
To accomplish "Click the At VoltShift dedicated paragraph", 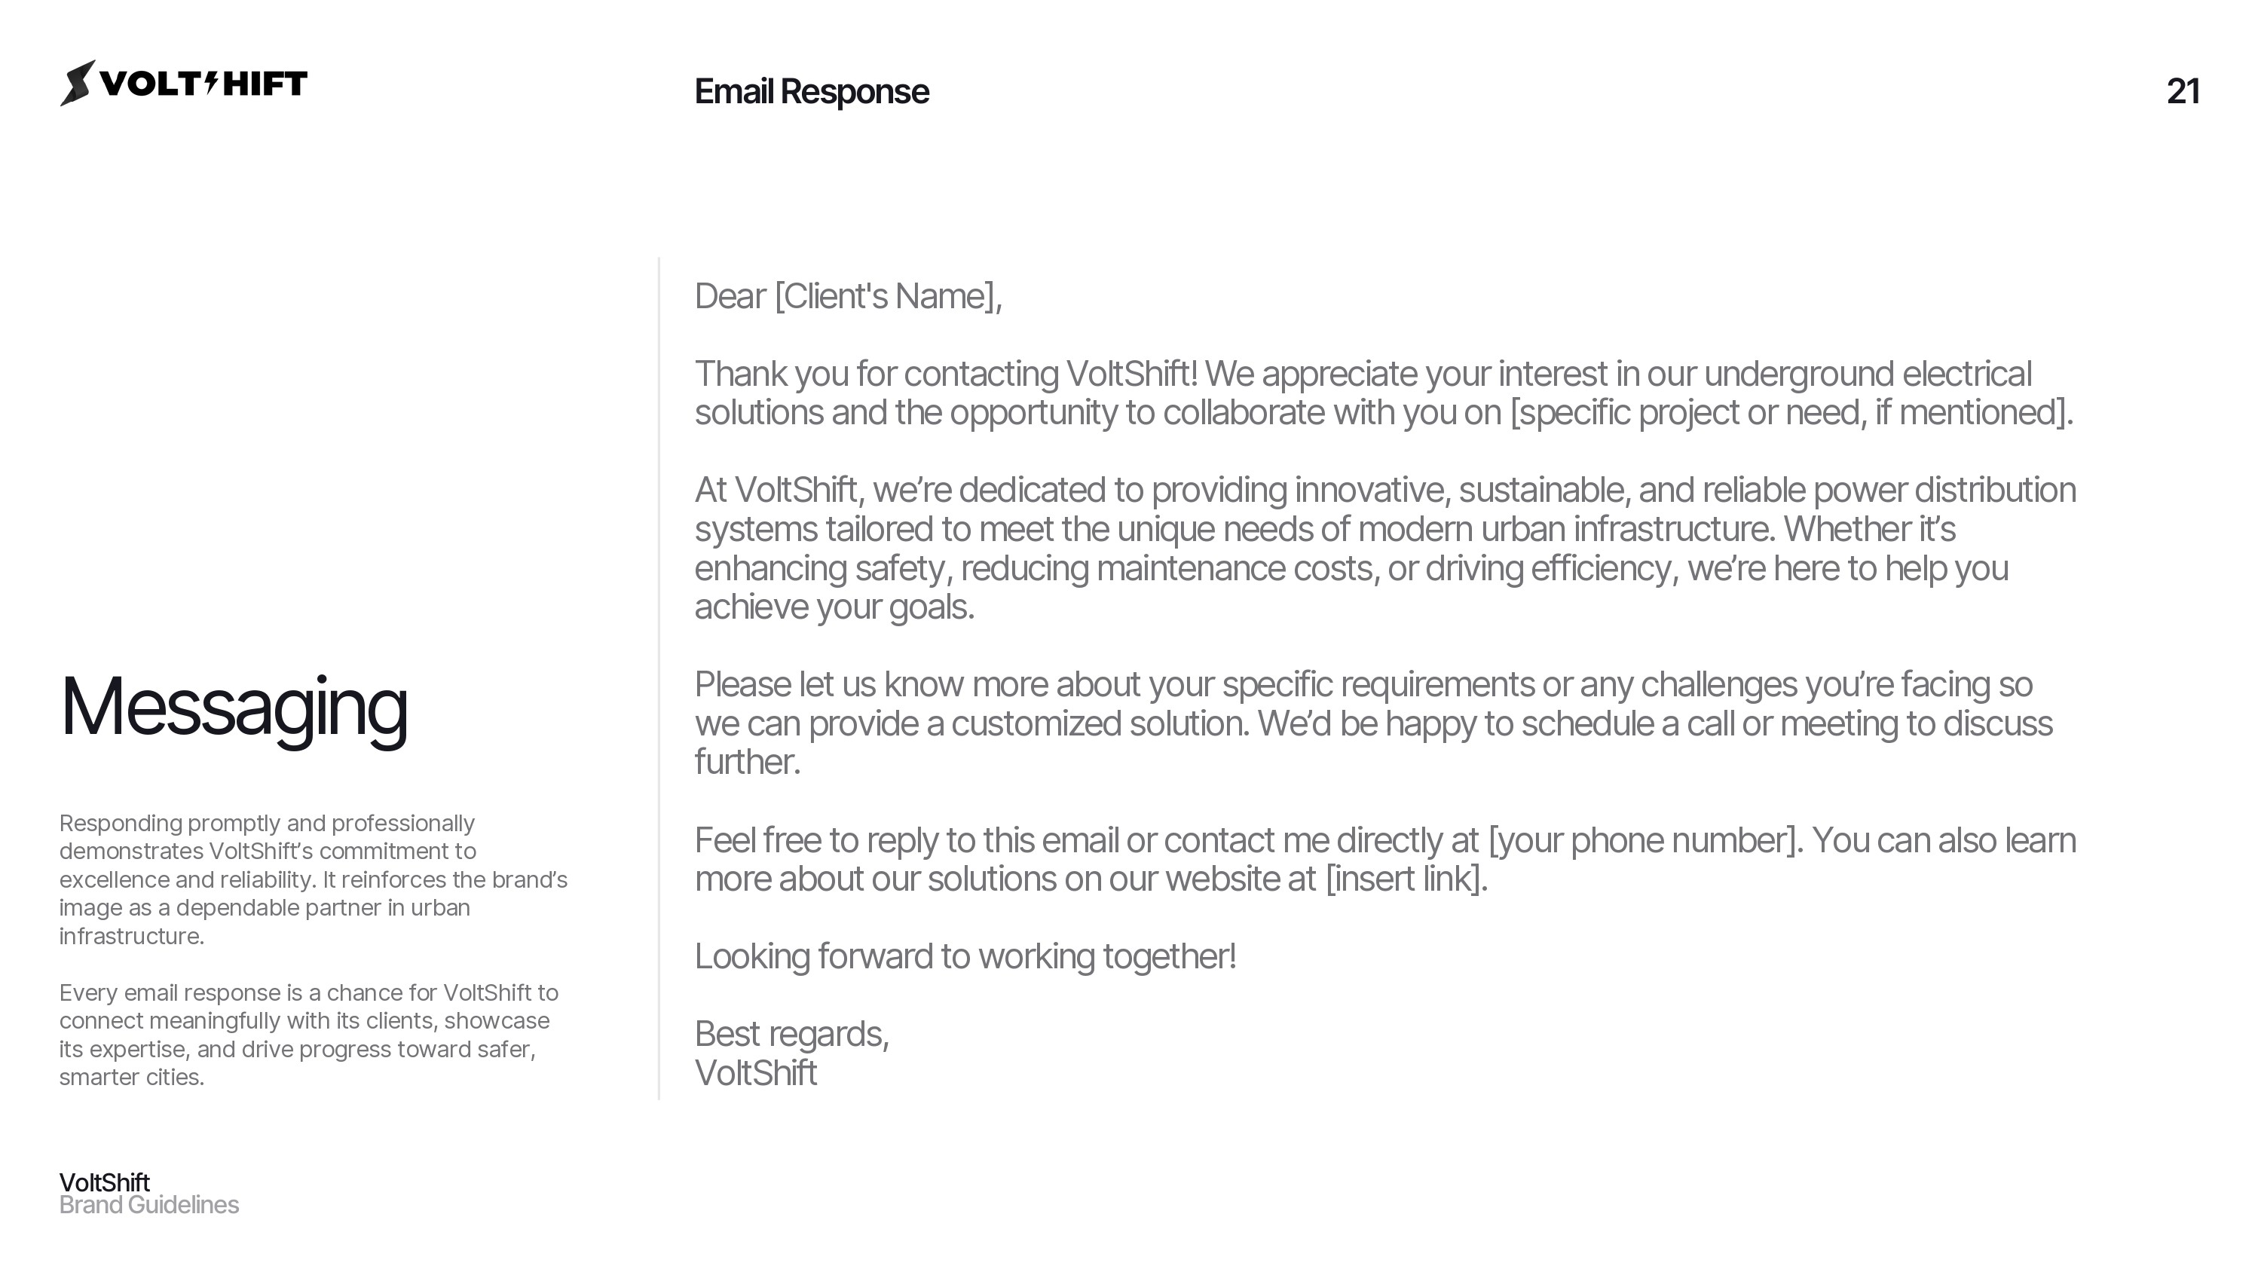I will coord(1385,549).
